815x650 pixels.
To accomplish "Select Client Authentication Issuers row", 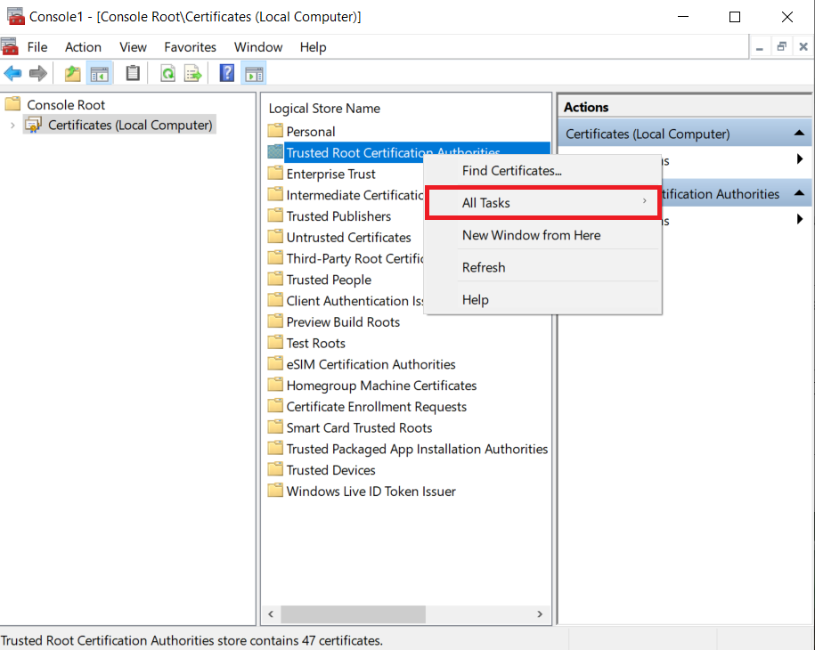I will 355,301.
